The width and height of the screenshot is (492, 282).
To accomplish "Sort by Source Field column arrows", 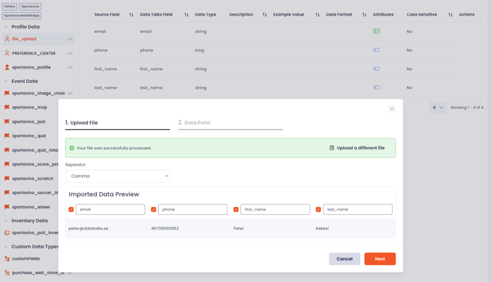I will (132, 15).
